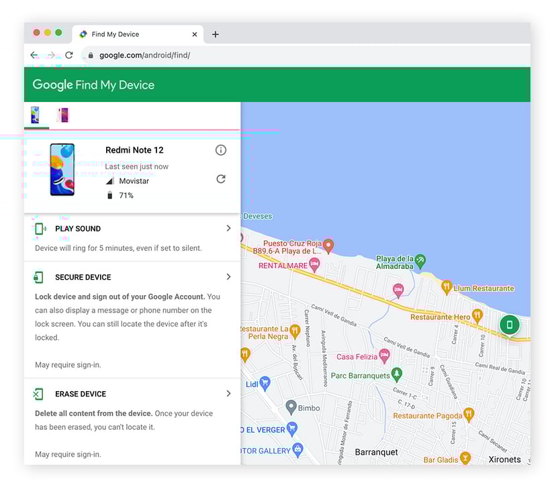
Task: Switch to the second device tab
Action: (x=63, y=115)
